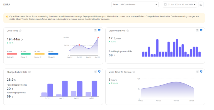The width and height of the screenshot is (214, 110).
Task: Click the red Coding stage bar
Action: click(12, 54)
